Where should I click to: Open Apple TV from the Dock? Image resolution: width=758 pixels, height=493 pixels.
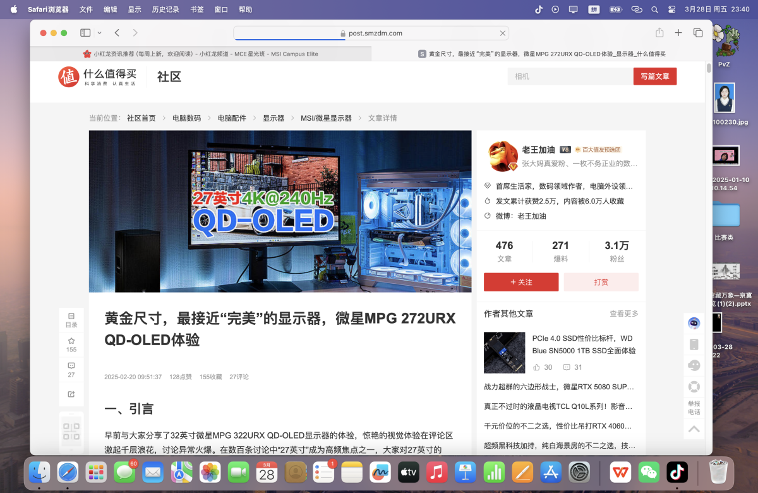coord(408,472)
